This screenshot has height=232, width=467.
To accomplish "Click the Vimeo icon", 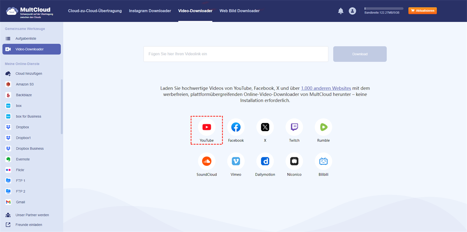I will [x=236, y=161].
